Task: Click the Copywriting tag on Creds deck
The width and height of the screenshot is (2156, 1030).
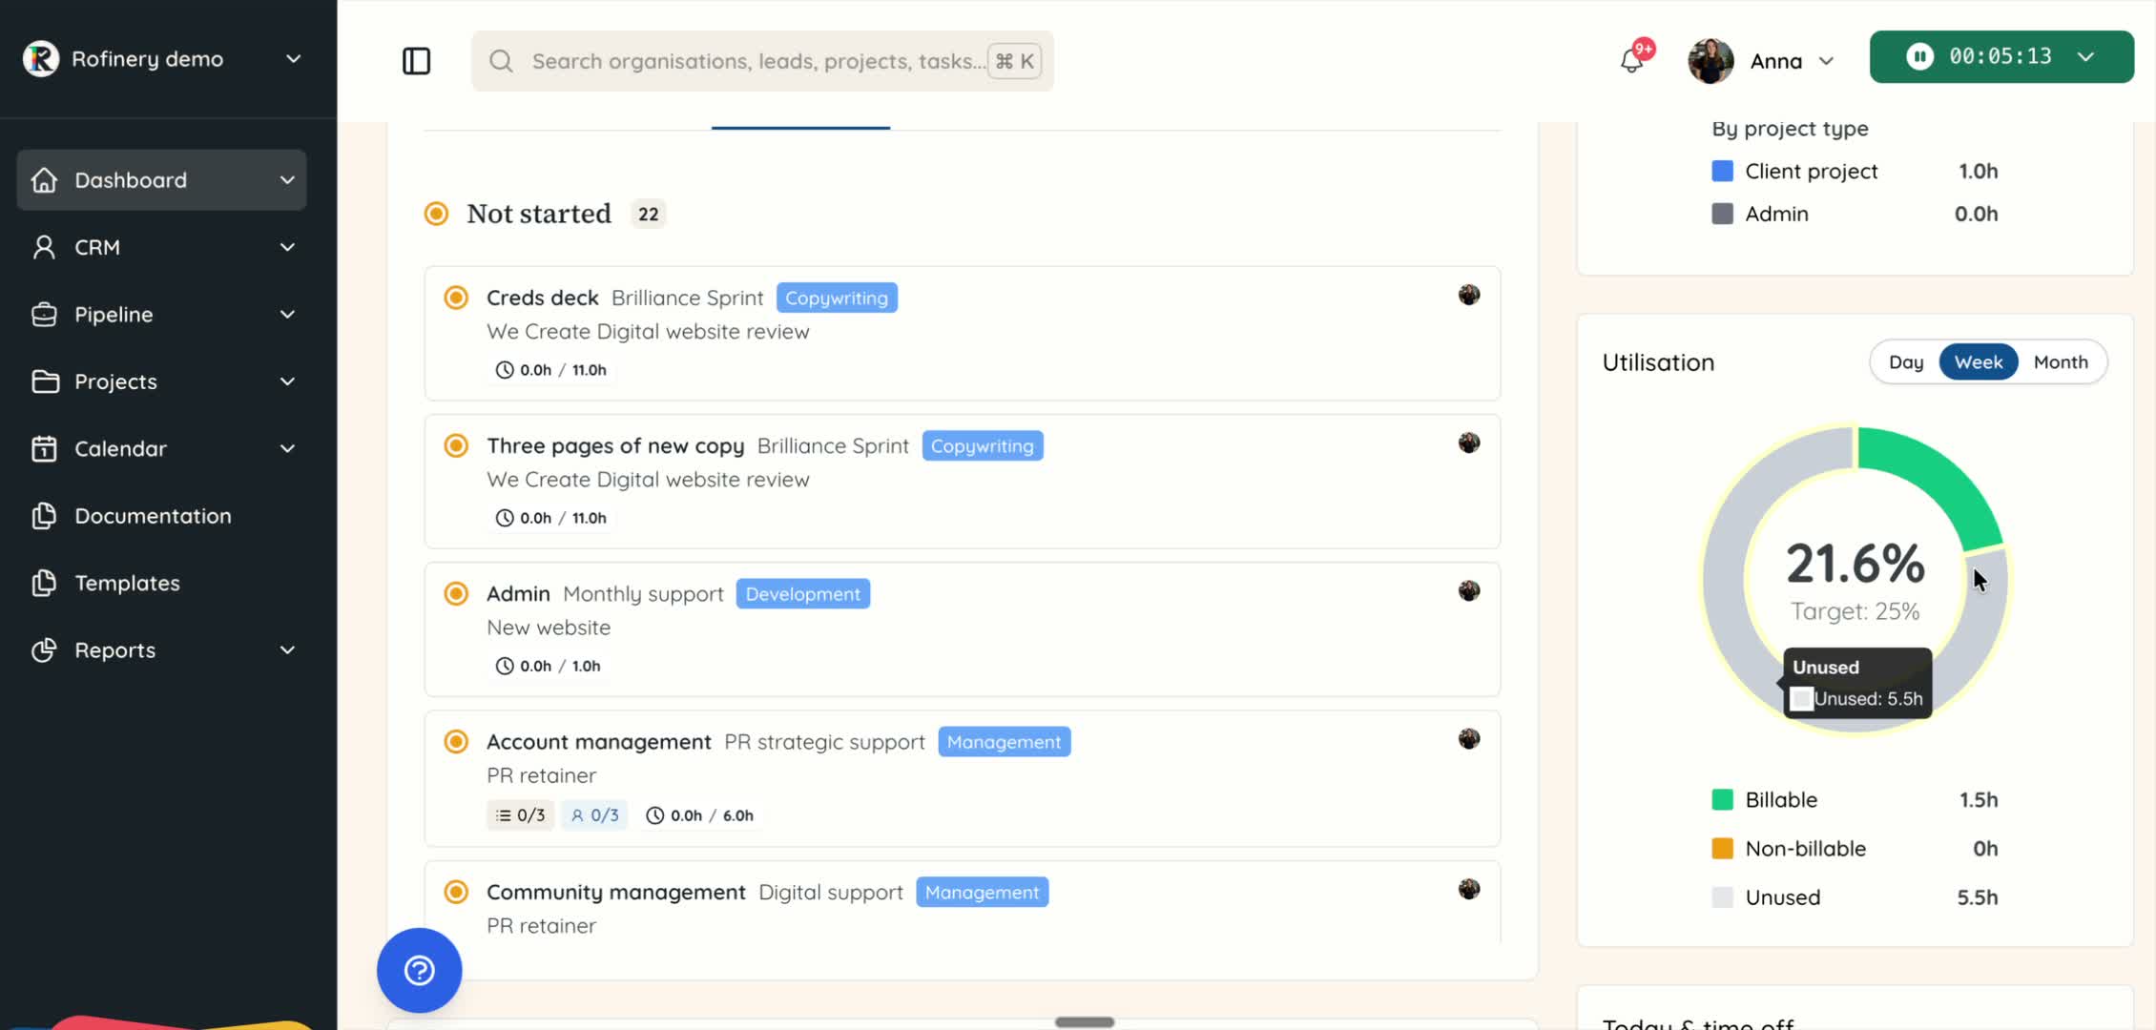Action: (837, 298)
